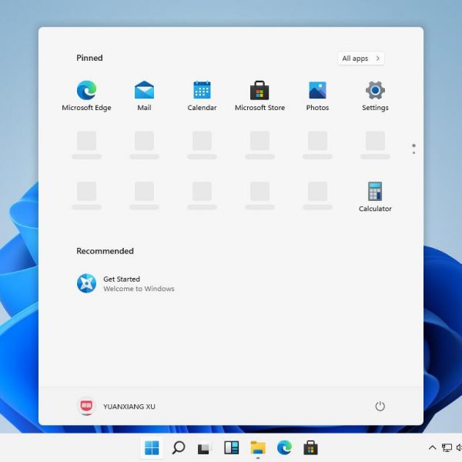Select the current pinned page dot

click(413, 146)
